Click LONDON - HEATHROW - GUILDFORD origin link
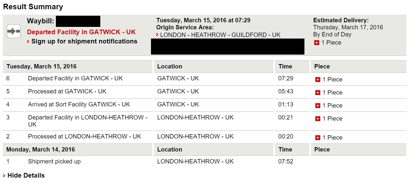This screenshot has height=183, width=411. [220, 35]
